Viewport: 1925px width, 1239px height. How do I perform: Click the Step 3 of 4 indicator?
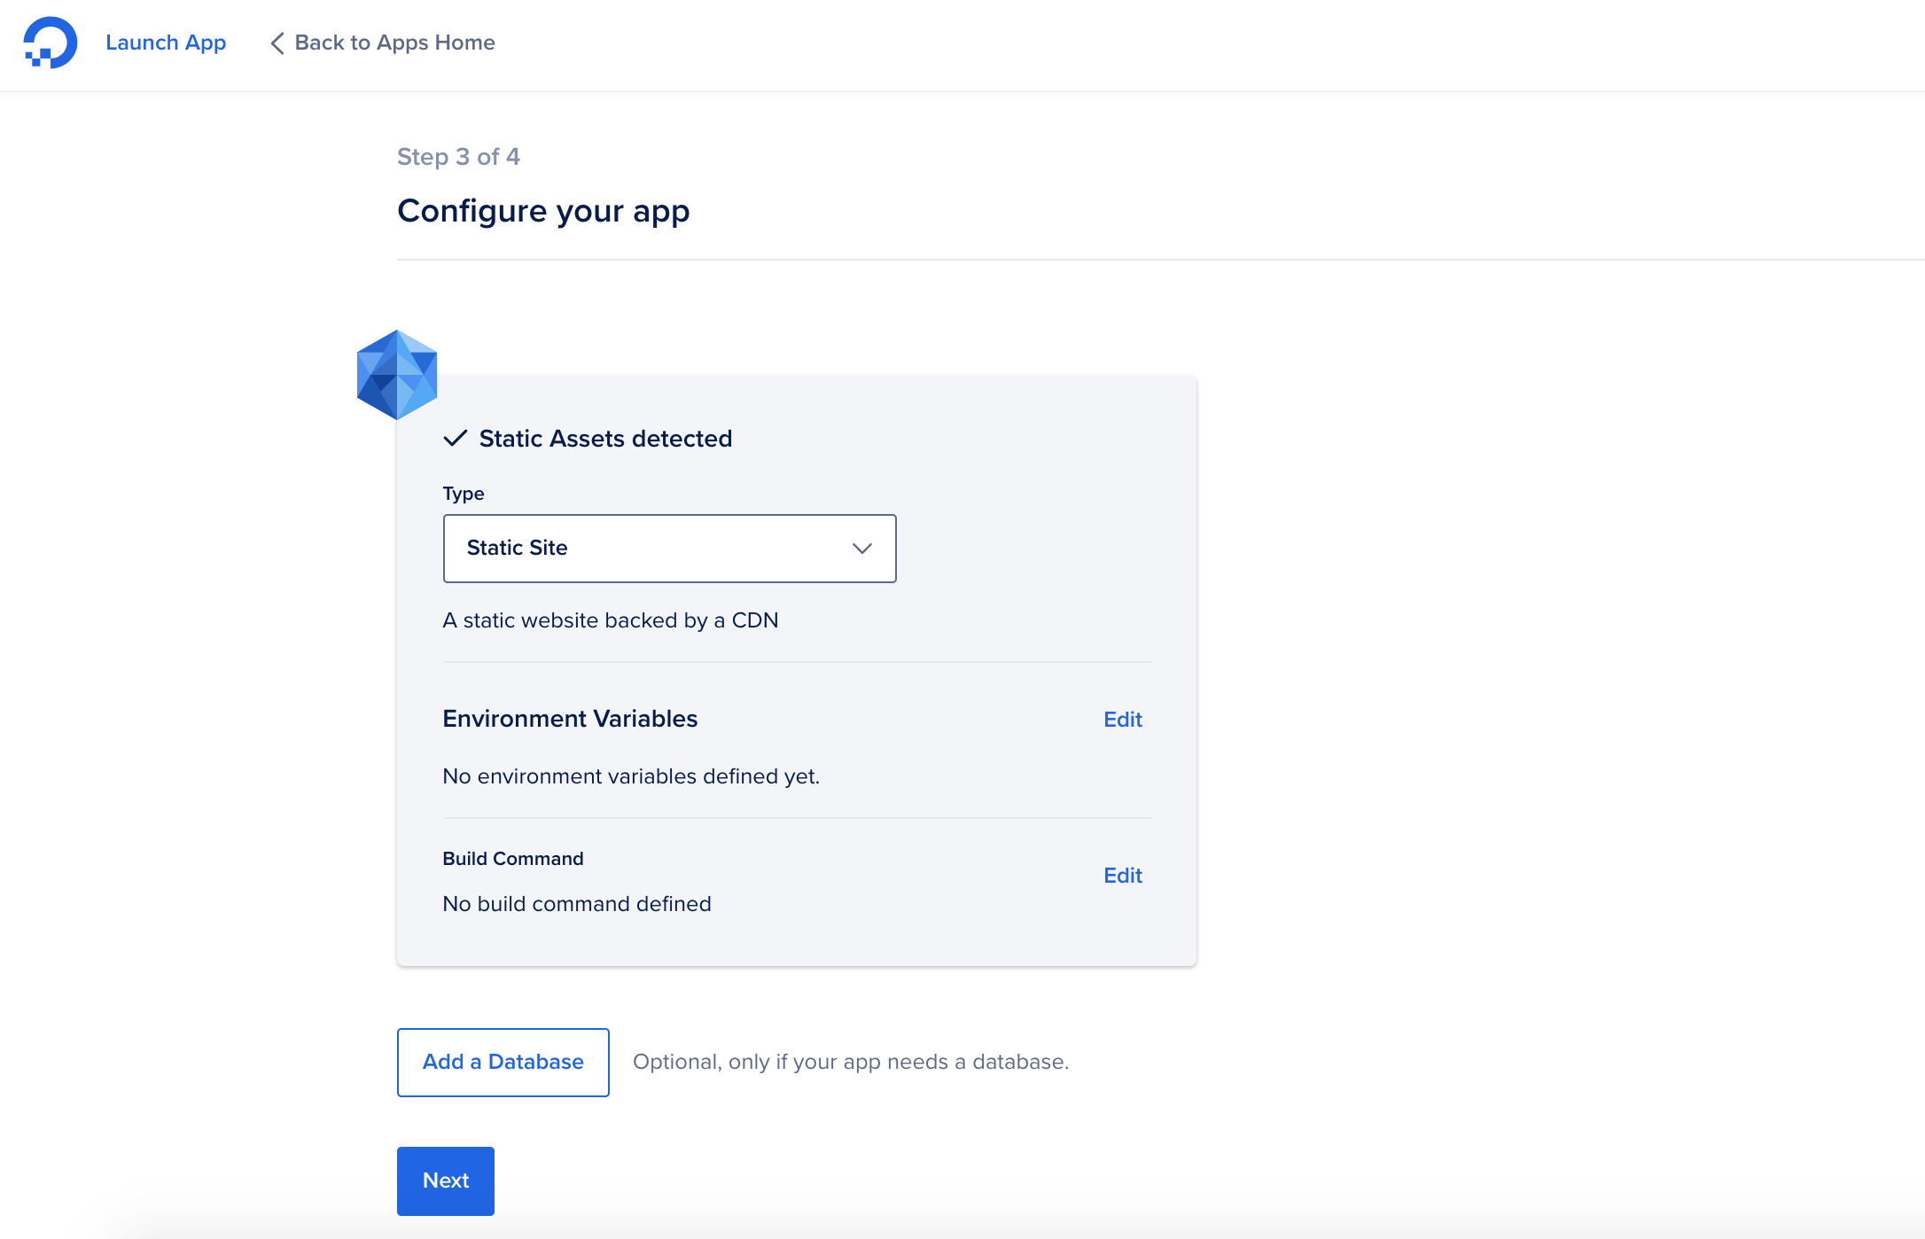point(458,157)
